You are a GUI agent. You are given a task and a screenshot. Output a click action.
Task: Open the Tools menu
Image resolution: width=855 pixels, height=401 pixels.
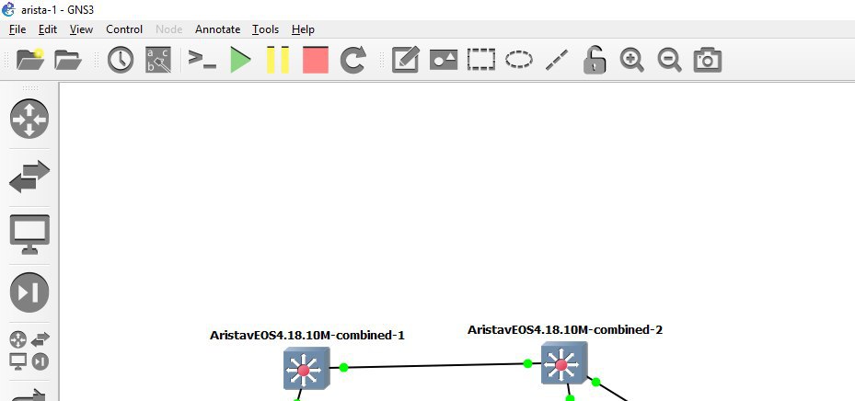266,29
